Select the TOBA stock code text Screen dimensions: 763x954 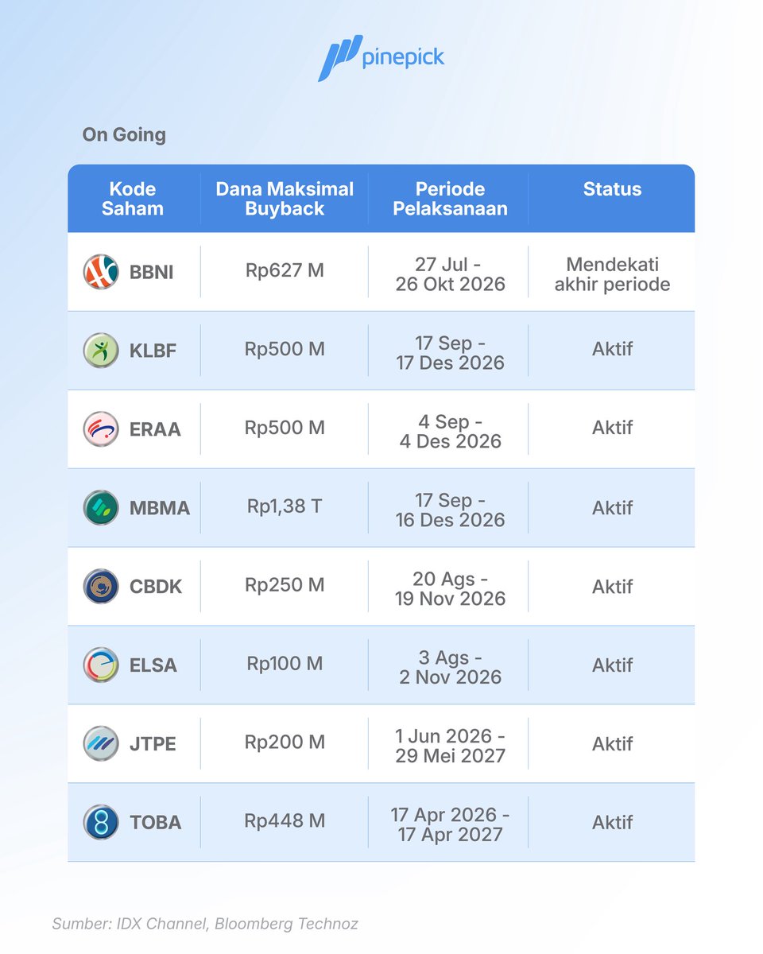[x=156, y=824]
